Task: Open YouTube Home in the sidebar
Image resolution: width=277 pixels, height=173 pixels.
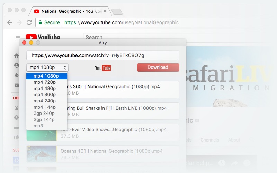Action: click(x=17, y=56)
